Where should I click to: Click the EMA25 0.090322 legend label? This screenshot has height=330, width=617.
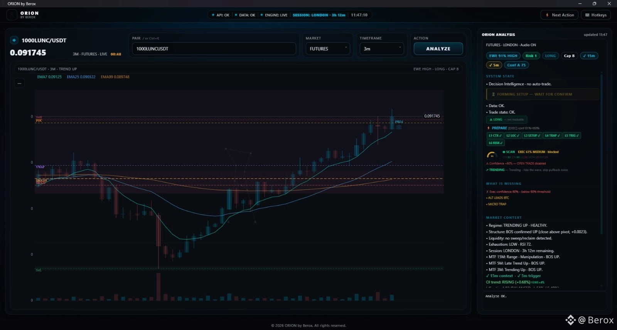81,77
